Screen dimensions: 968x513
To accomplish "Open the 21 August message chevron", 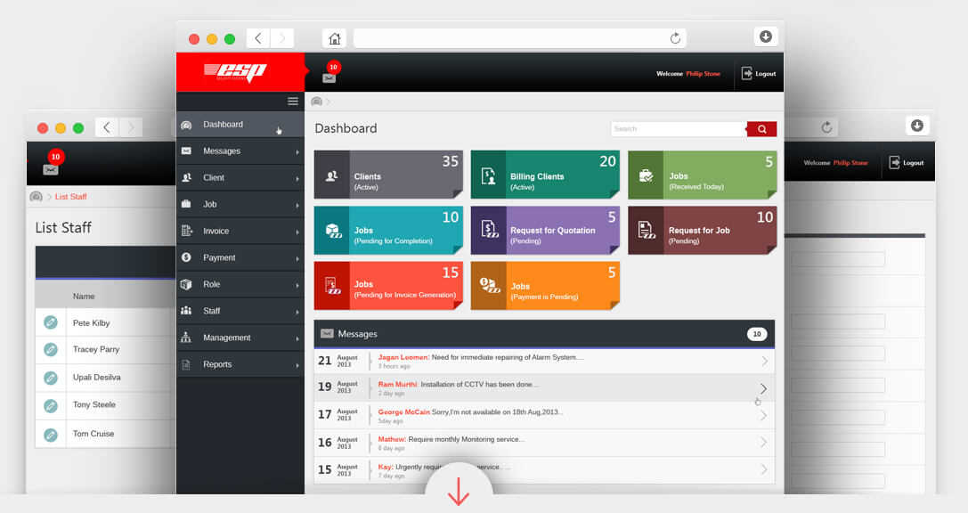I will pos(764,361).
